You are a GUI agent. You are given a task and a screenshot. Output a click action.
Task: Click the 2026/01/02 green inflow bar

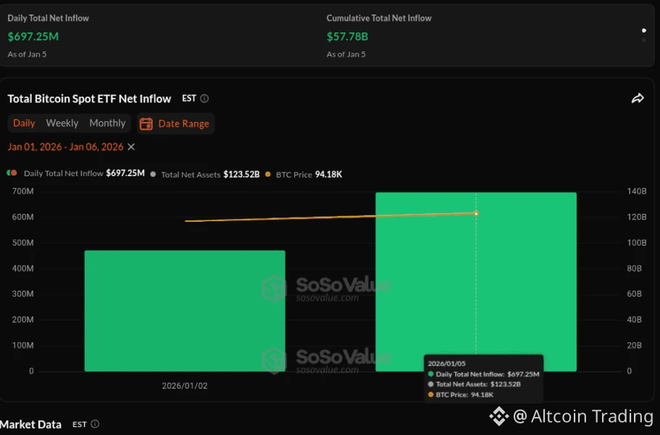[x=185, y=311]
